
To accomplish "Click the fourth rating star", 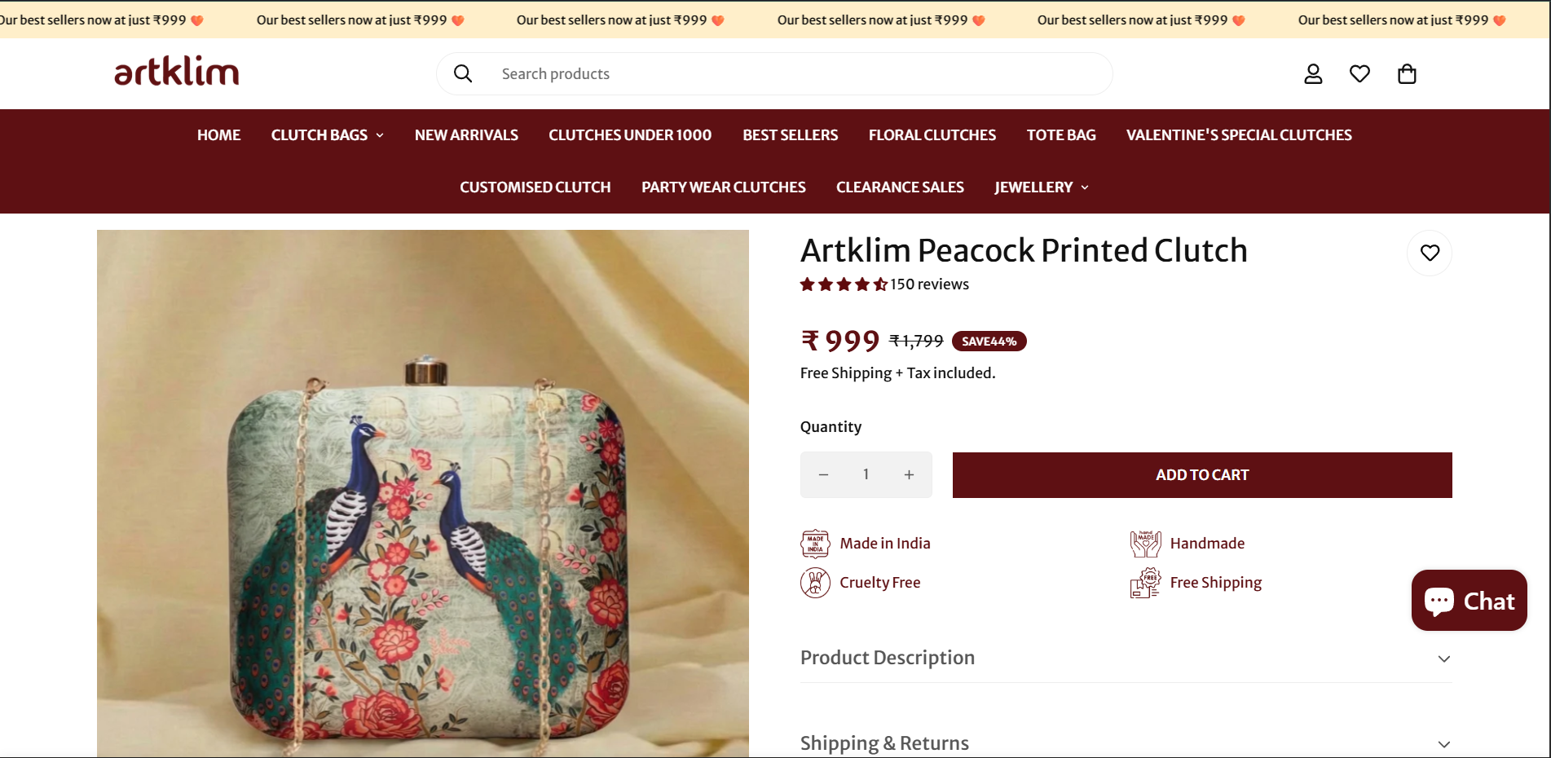I will coord(863,284).
